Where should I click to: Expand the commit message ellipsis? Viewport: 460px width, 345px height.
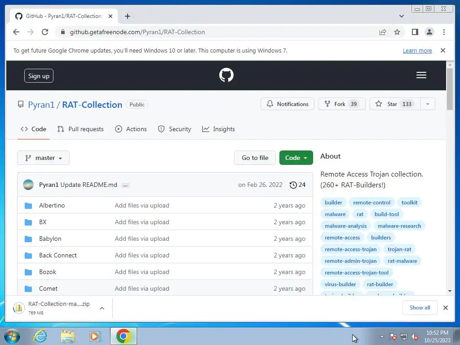(x=125, y=185)
